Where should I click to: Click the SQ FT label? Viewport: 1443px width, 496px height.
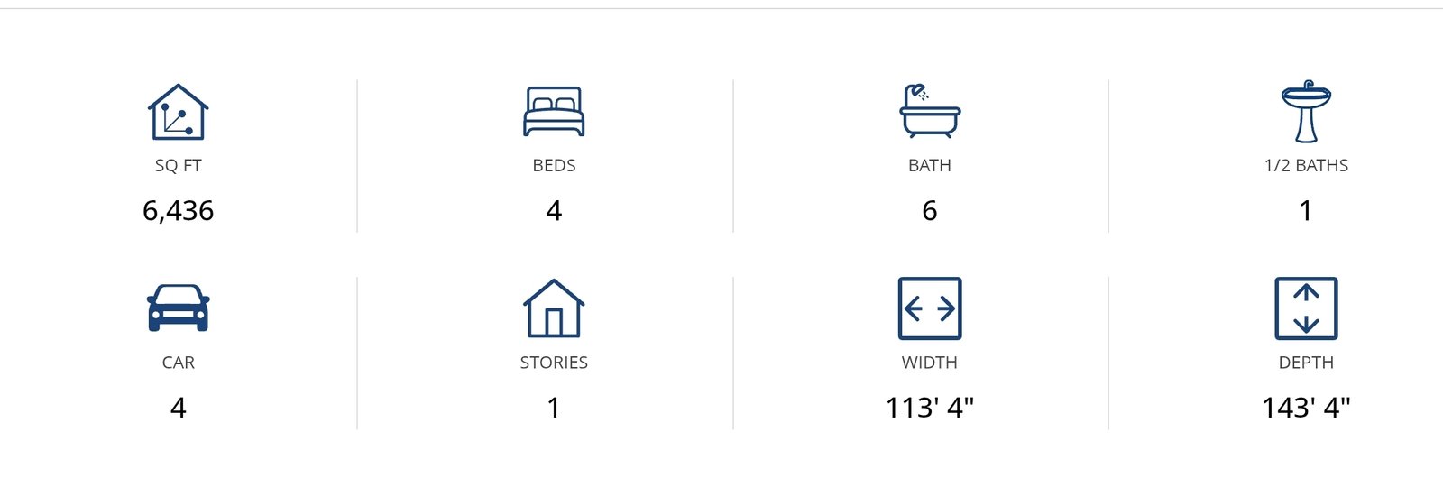pos(179,166)
